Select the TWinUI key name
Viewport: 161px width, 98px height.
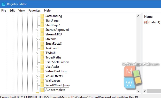pyautogui.click(x=50, y=53)
